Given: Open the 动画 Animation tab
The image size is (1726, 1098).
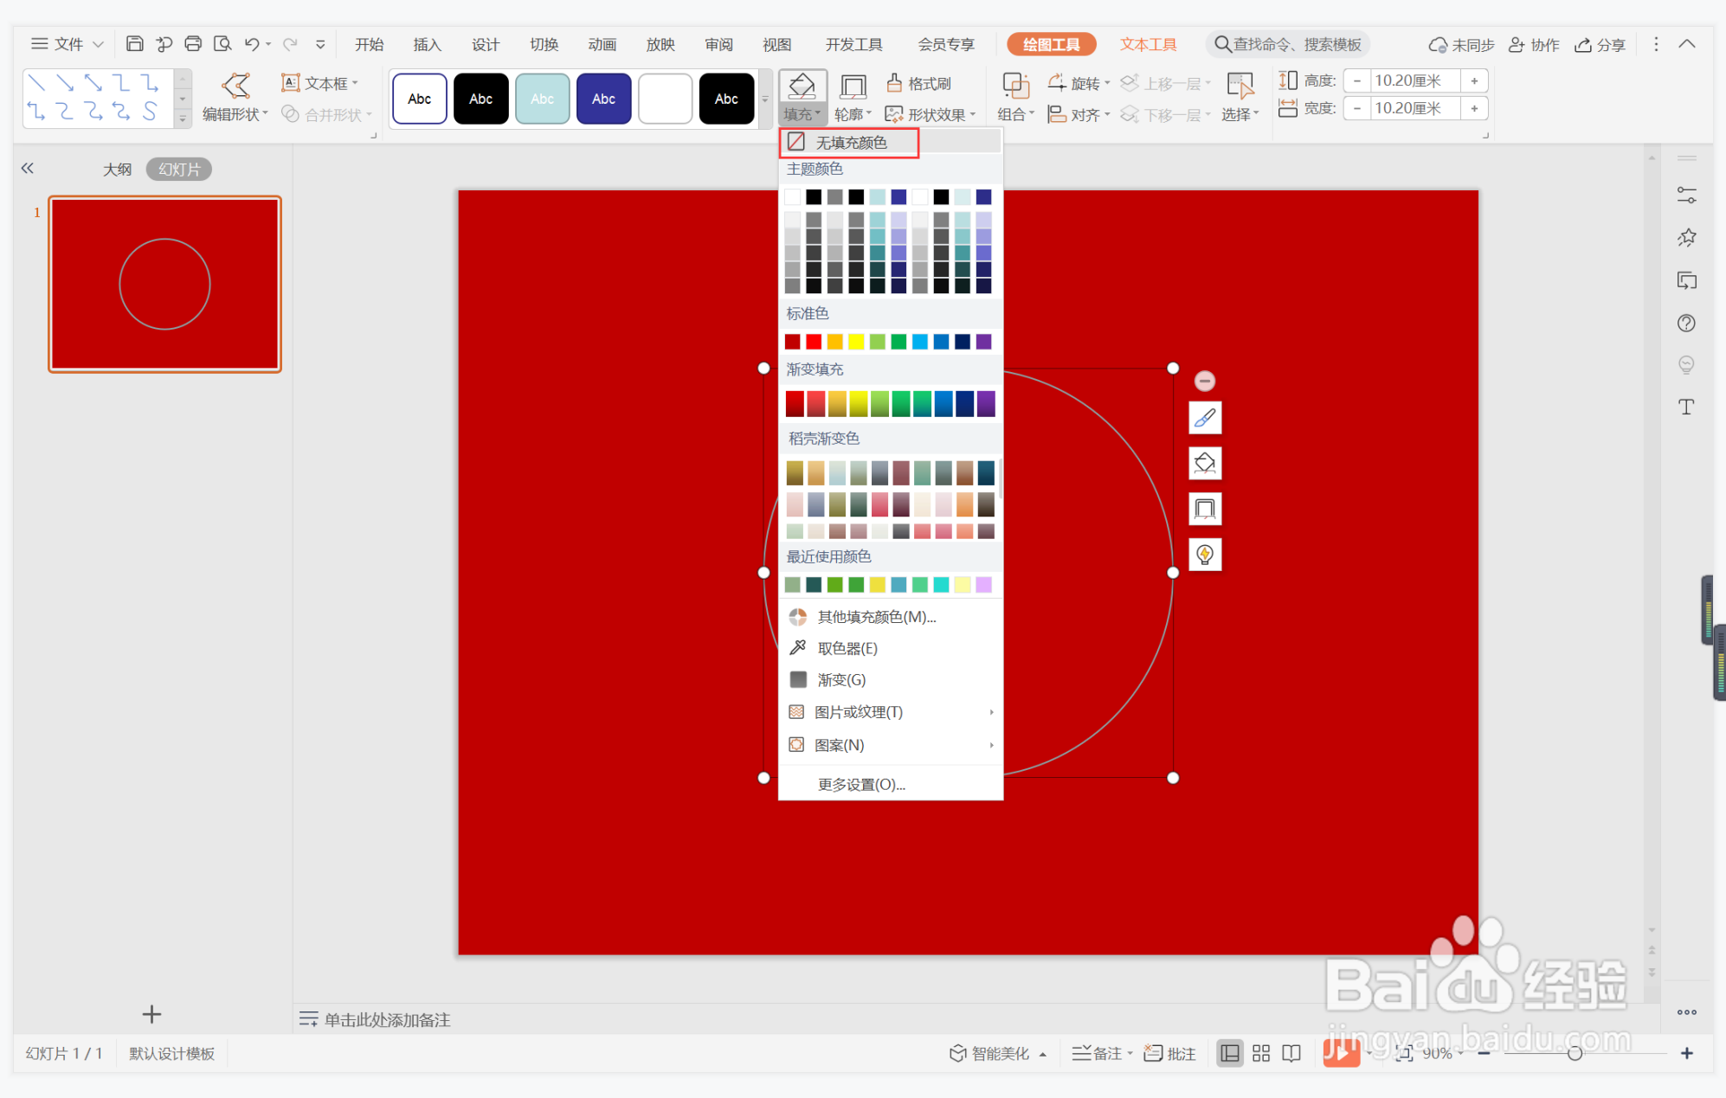Looking at the screenshot, I should pos(602,44).
